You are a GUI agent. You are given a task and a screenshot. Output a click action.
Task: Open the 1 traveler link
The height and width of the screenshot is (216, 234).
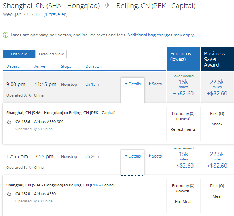pyautogui.click(x=55, y=14)
